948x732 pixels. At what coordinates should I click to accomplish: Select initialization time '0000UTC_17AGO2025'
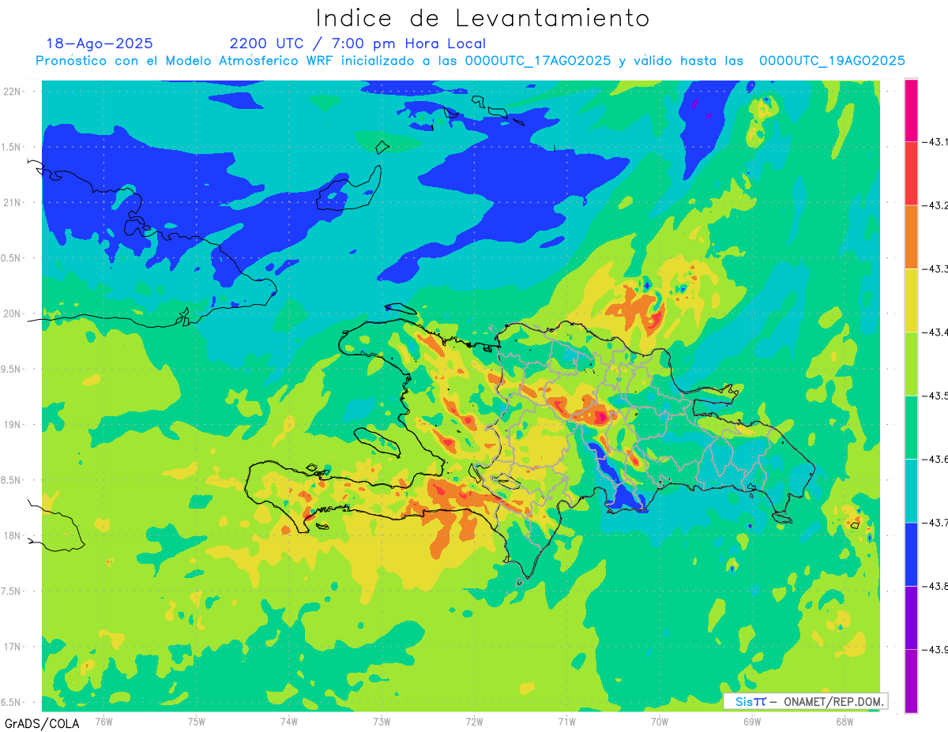point(538,61)
